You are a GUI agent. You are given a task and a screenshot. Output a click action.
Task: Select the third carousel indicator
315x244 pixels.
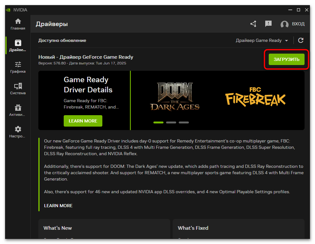point(183,122)
